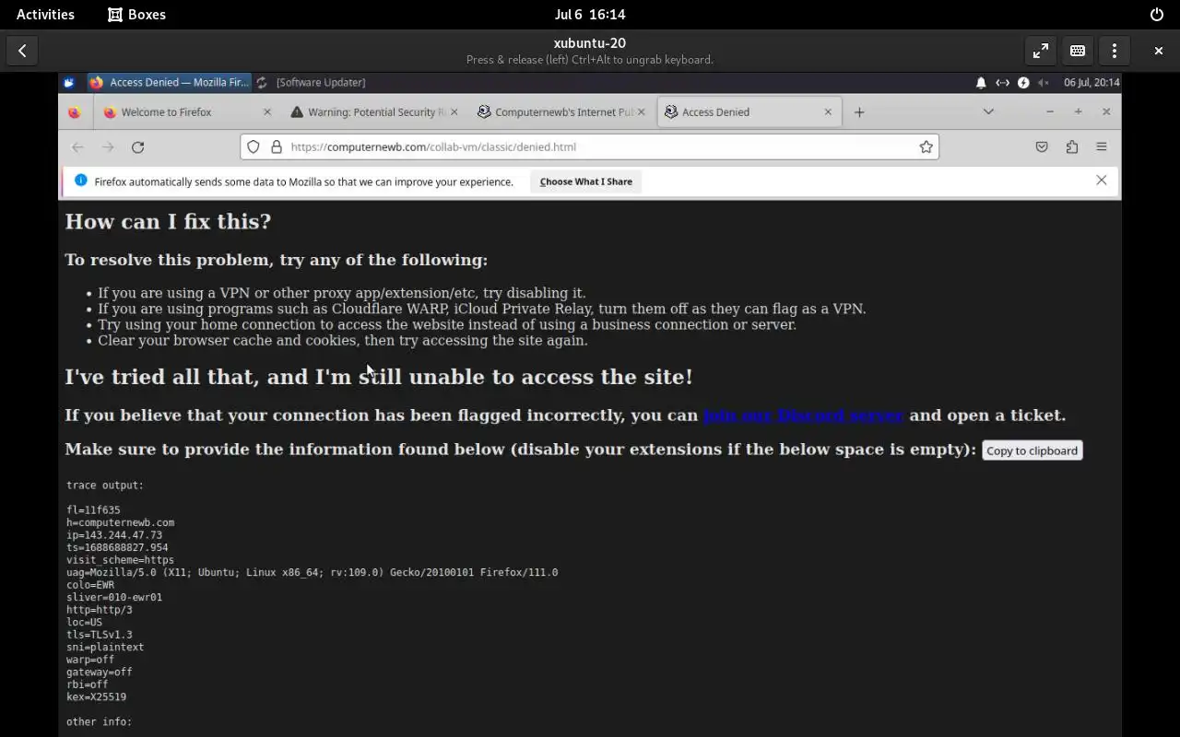Open the Boxes three-dot menu
Viewport: 1180px width, 737px height.
coord(1114,51)
